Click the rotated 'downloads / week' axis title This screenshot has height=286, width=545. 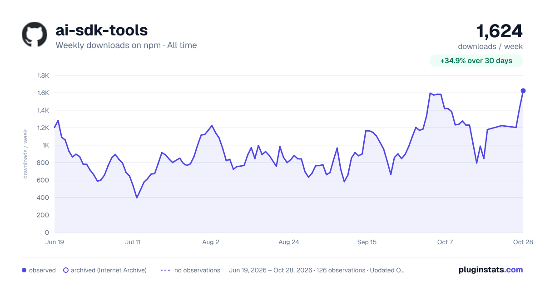[x=26, y=154]
